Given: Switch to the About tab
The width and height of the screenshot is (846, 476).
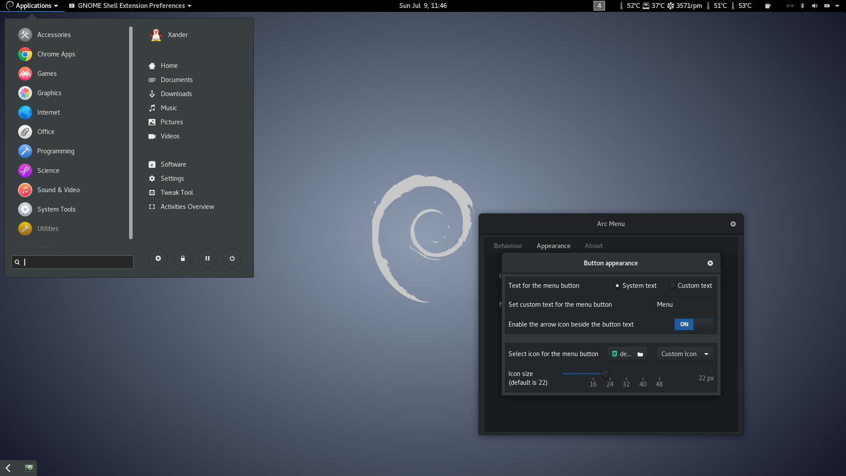Looking at the screenshot, I should pyautogui.click(x=593, y=246).
